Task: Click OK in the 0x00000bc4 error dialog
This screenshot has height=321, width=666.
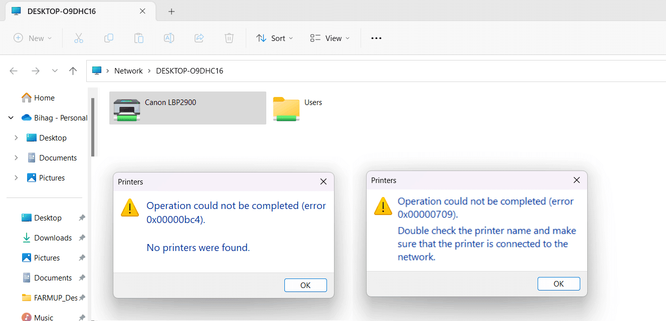Action: point(305,285)
